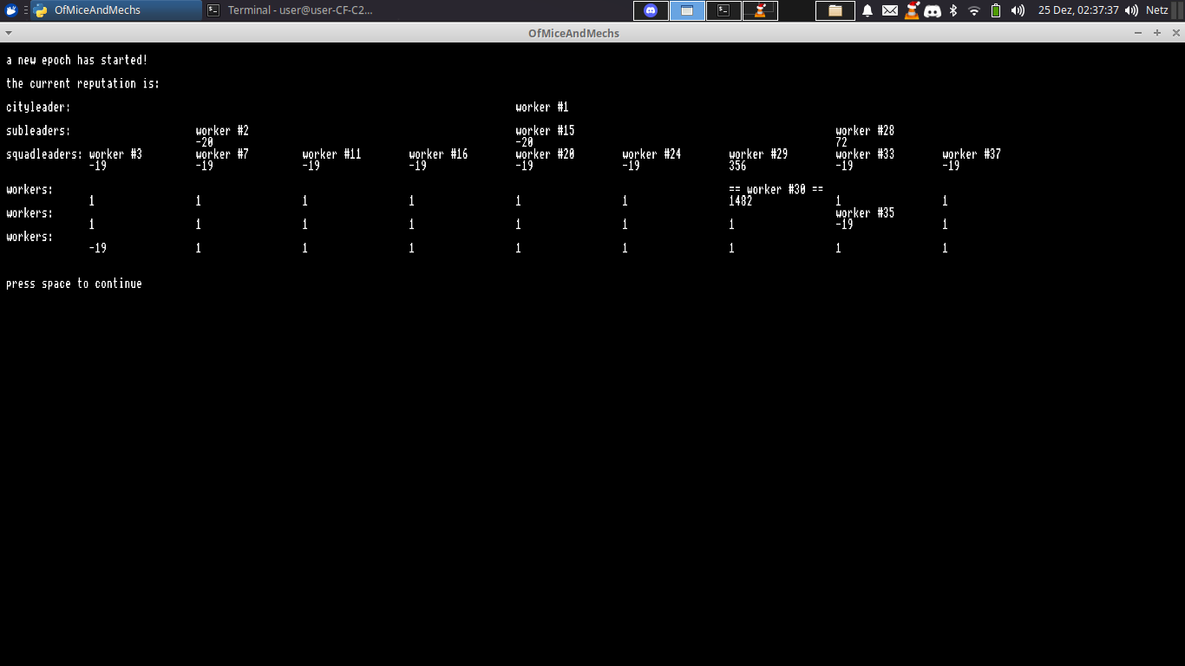
Task: Open the volume control next to battery
Action: 1018,10
